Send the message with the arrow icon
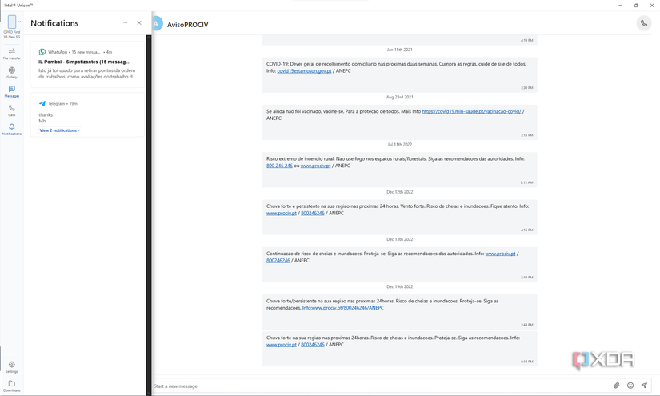This screenshot has height=396, width=660. 644,385
